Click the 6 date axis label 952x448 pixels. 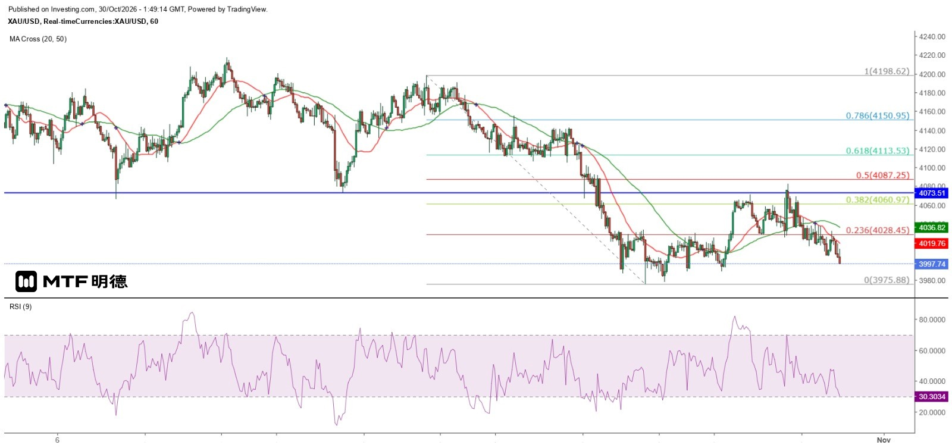point(57,440)
